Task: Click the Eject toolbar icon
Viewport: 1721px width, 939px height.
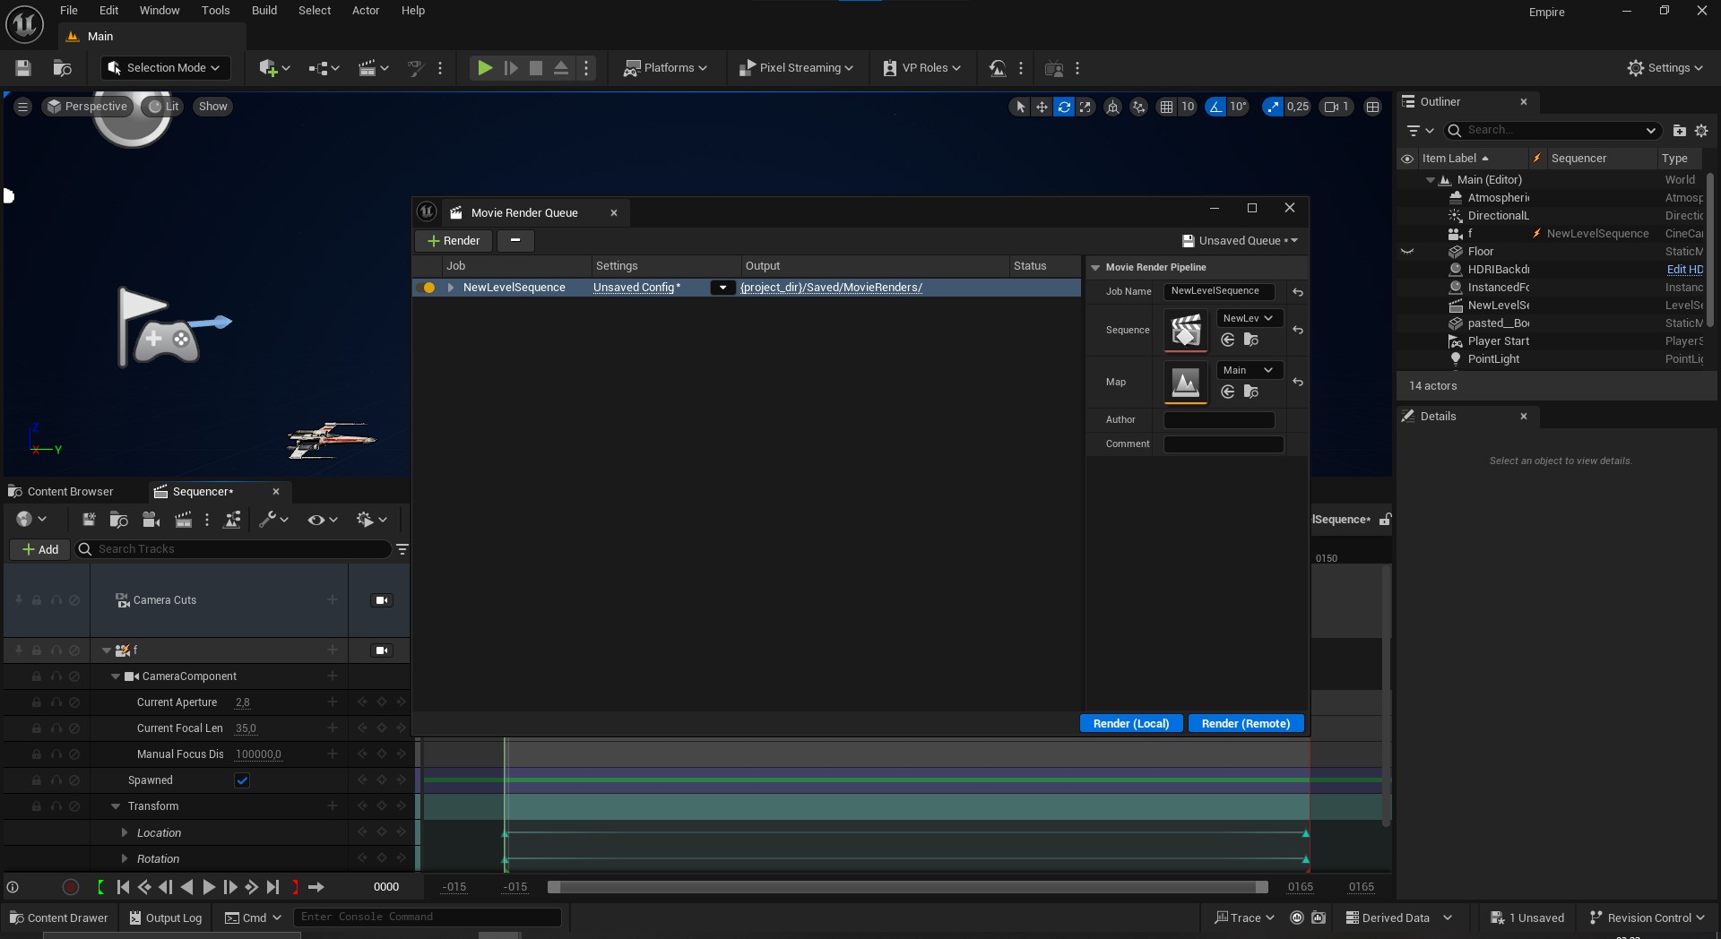Action: coord(560,68)
